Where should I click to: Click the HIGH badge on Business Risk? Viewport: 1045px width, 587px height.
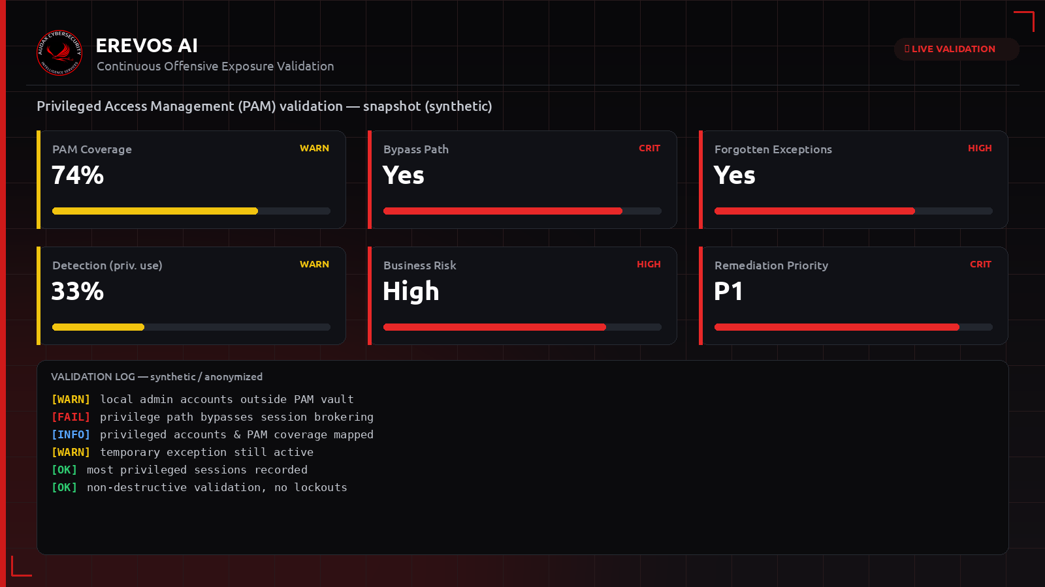pos(649,264)
